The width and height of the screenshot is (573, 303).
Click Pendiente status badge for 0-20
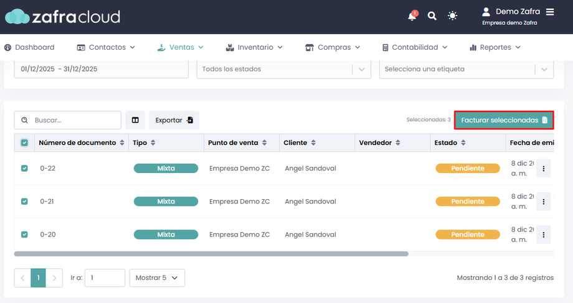pyautogui.click(x=468, y=235)
